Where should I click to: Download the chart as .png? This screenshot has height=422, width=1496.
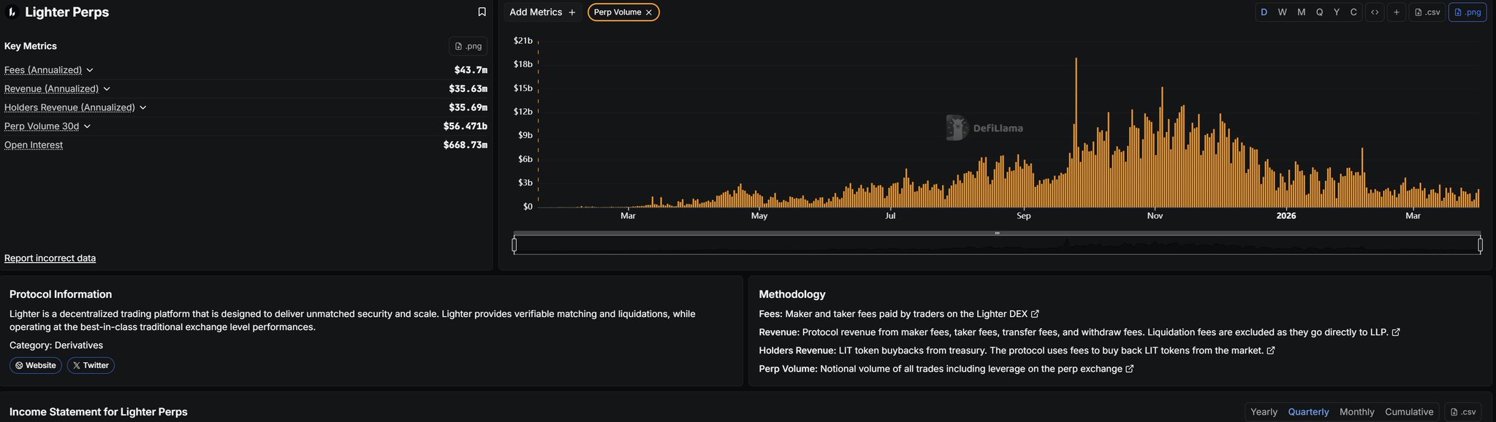[x=1467, y=12]
